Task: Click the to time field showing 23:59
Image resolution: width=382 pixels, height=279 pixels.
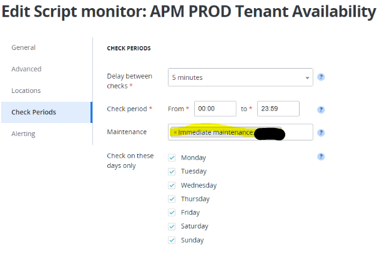Action: pos(278,109)
